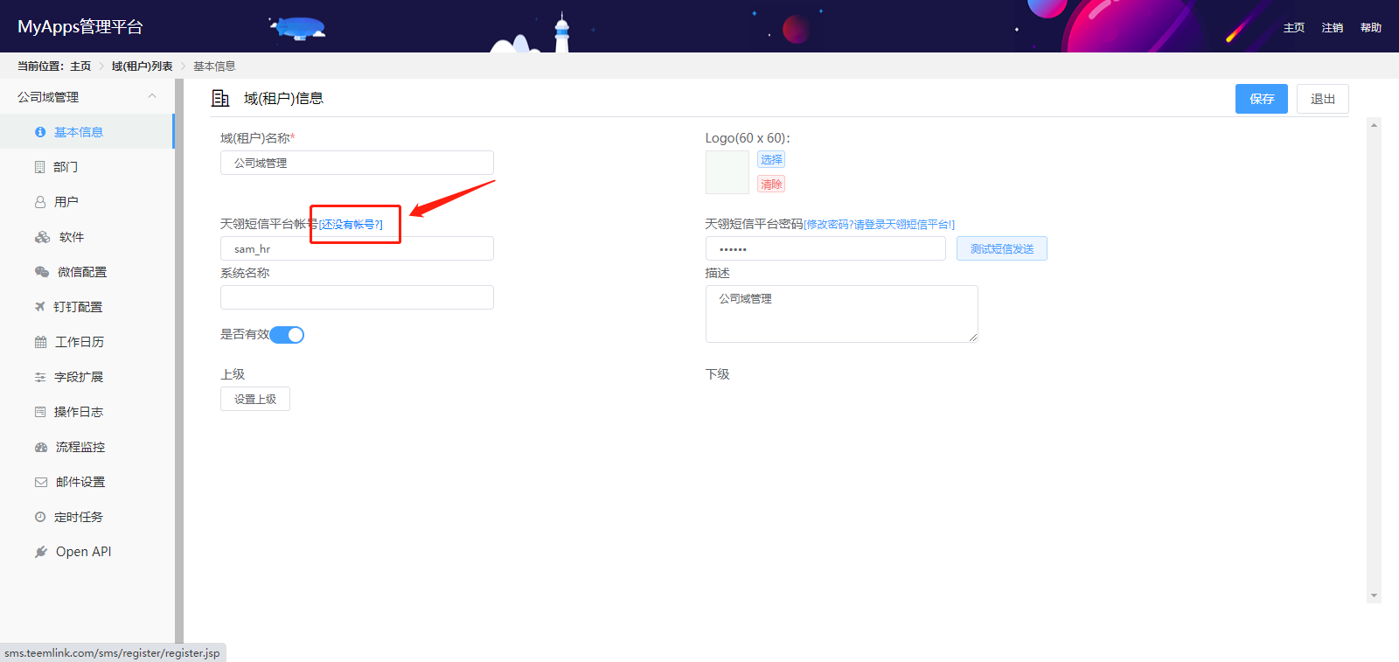Click 注销 in the top header
1399x662 pixels.
[1333, 28]
